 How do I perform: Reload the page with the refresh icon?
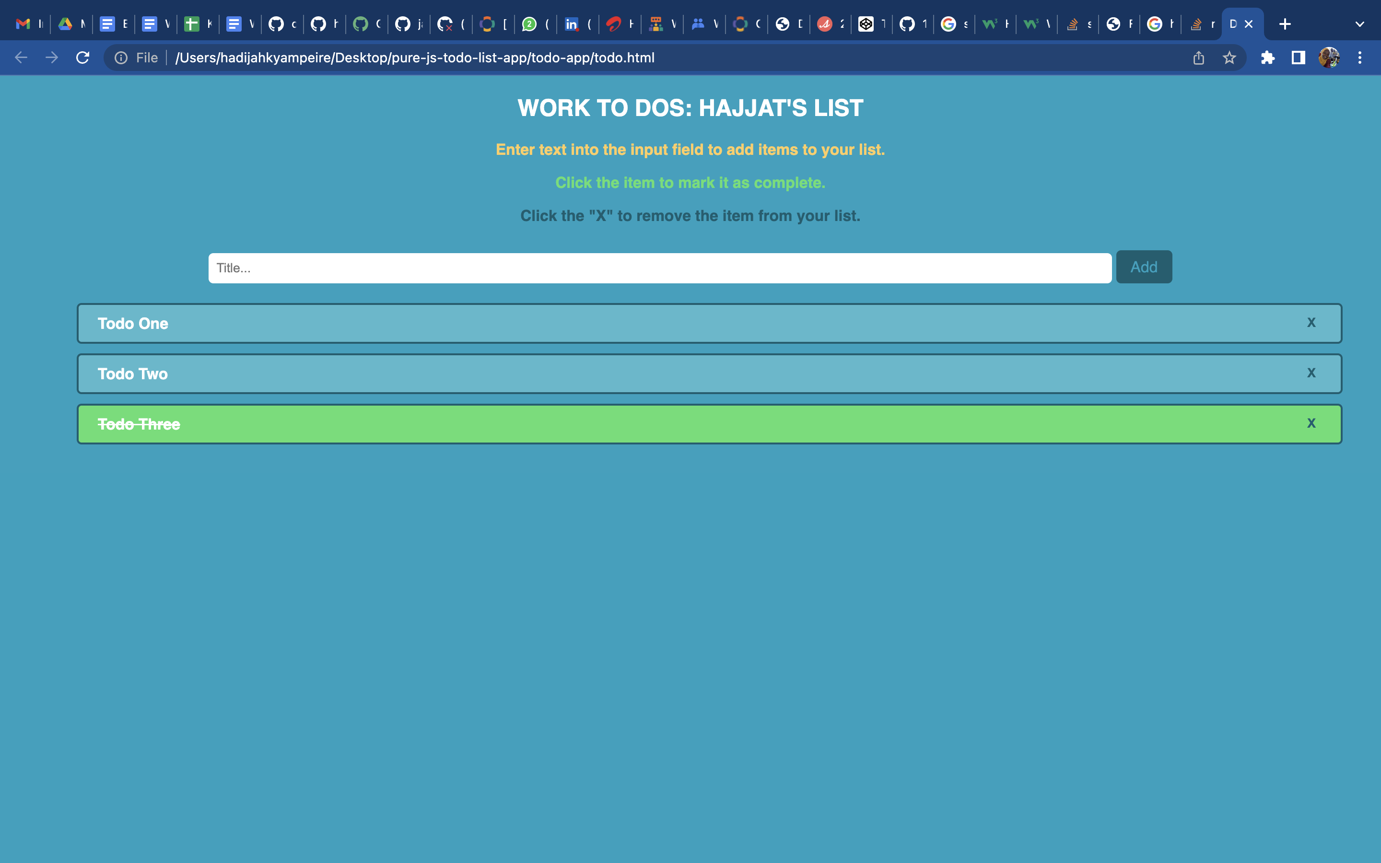pyautogui.click(x=83, y=58)
